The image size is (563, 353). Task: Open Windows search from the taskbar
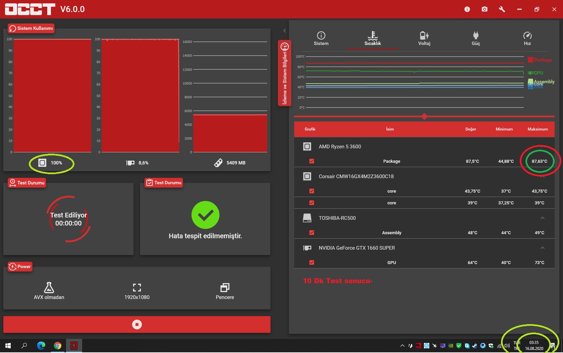click(24, 346)
